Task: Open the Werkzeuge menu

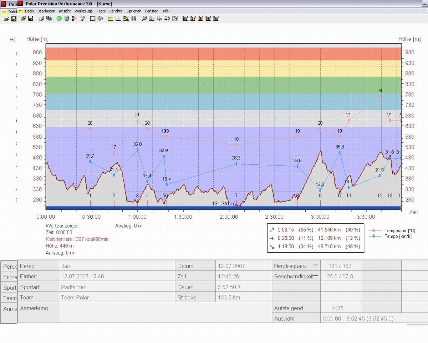Action: tap(83, 11)
